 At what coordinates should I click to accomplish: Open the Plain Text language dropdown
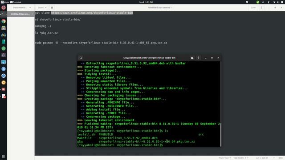[224, 158]
